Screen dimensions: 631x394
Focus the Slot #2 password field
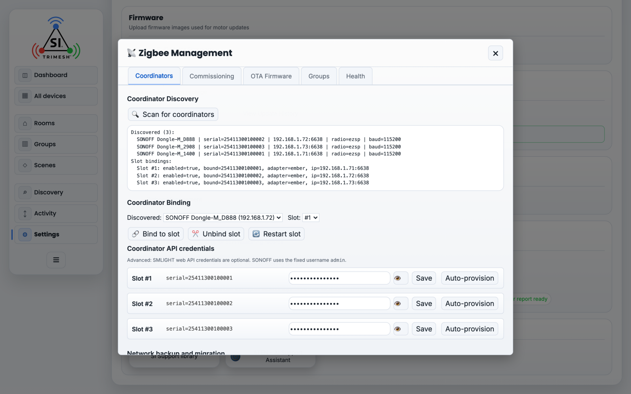339,303
